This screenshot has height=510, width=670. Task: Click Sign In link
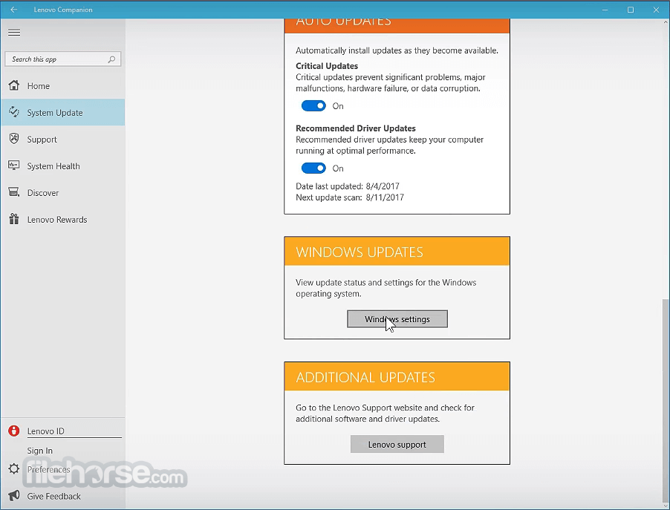pyautogui.click(x=39, y=451)
